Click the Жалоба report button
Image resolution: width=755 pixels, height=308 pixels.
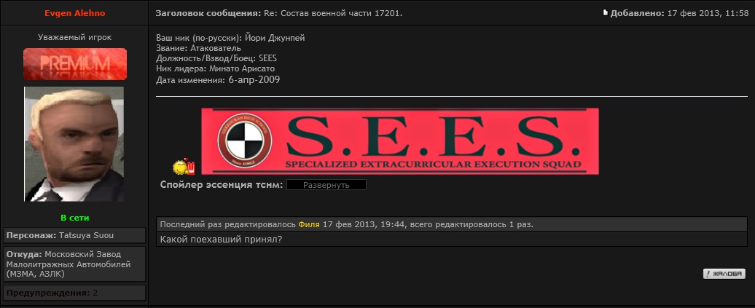pos(724,274)
